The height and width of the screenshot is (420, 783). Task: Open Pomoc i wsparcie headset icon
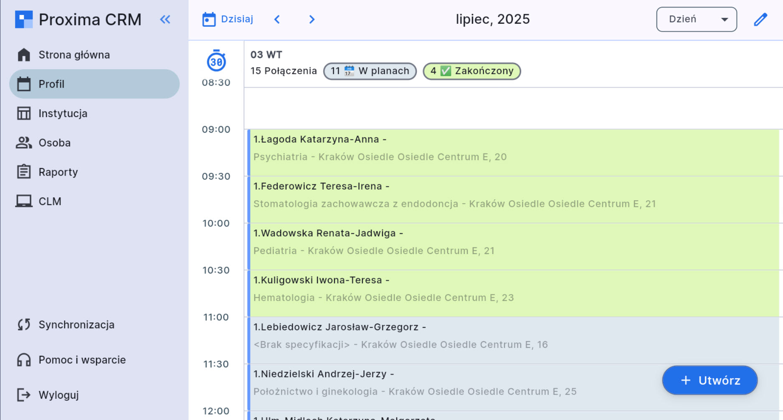coord(24,360)
